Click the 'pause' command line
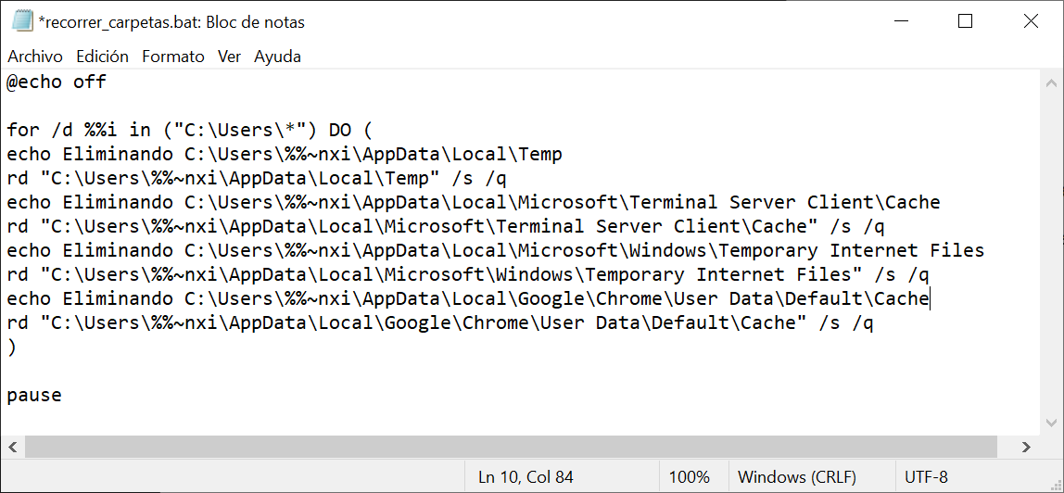Viewport: 1064px width, 493px height. pyautogui.click(x=34, y=395)
